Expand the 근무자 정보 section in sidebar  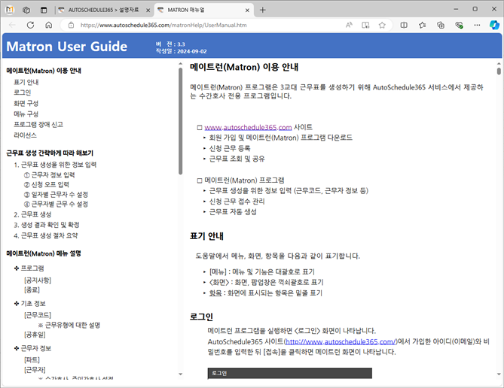click(17, 349)
